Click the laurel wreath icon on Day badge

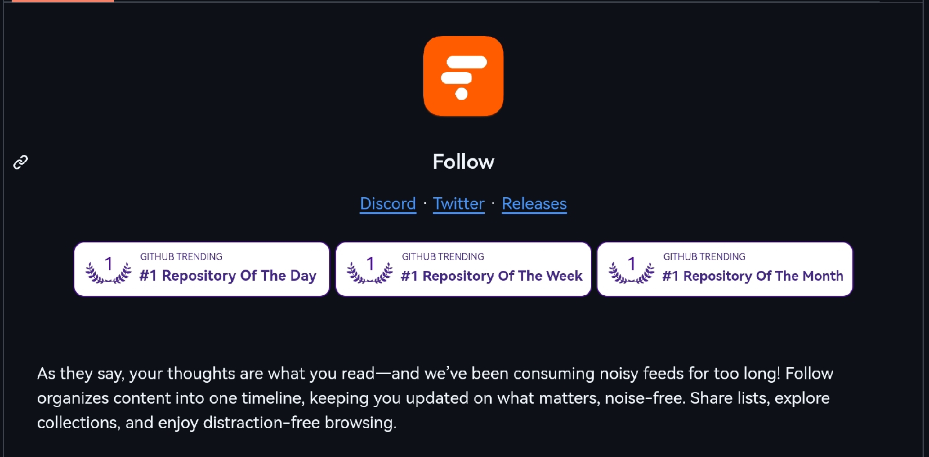pos(109,270)
